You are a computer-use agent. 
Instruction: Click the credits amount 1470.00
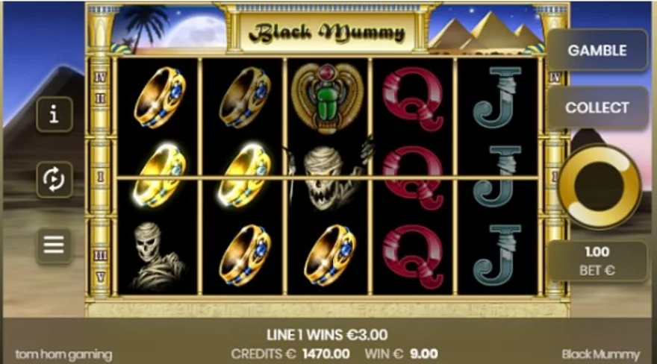pyautogui.click(x=326, y=354)
